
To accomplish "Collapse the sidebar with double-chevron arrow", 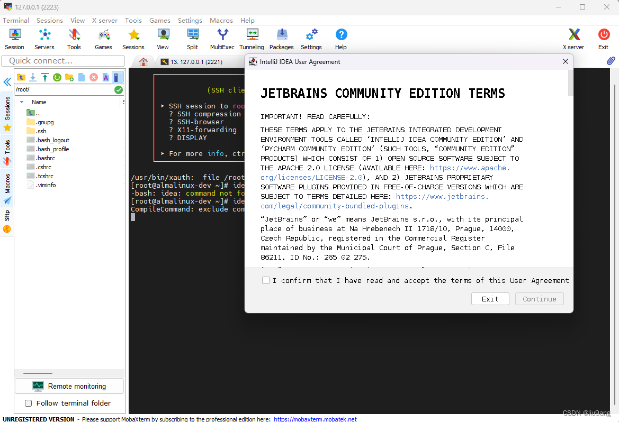I will (x=7, y=82).
